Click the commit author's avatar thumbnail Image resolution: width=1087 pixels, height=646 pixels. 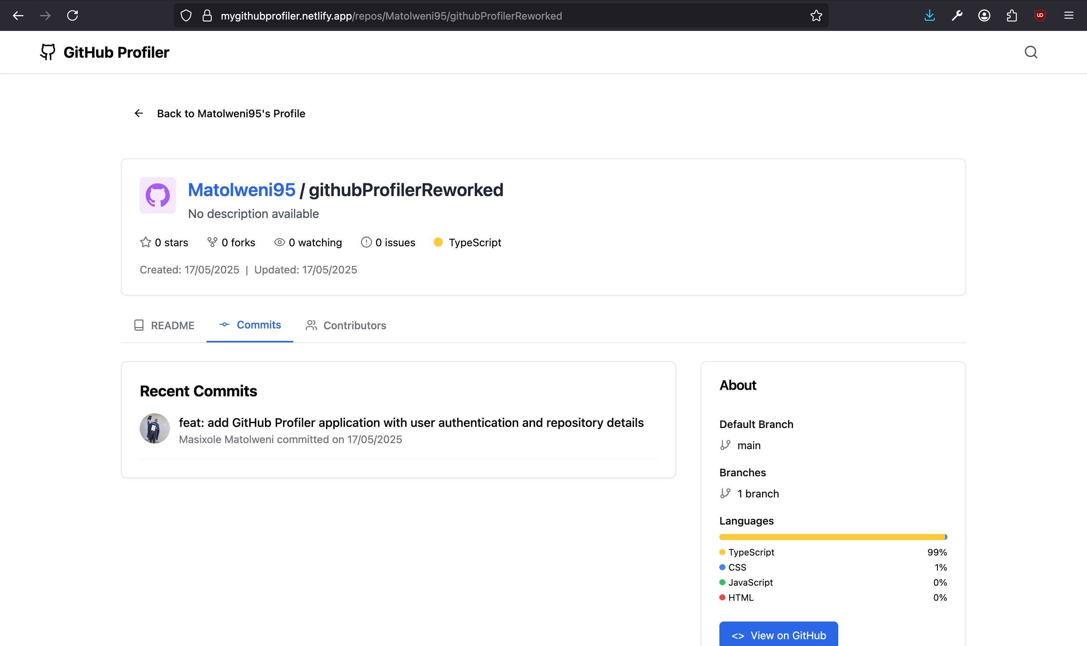coord(155,428)
